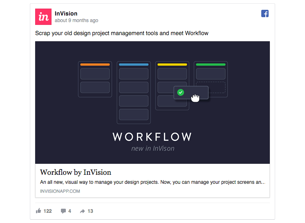Click the green checkmark on the dragged card
305x223 pixels.
[181, 92]
